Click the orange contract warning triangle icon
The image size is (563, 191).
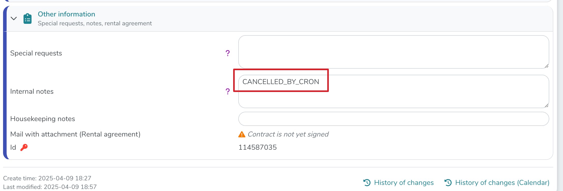coord(242,134)
